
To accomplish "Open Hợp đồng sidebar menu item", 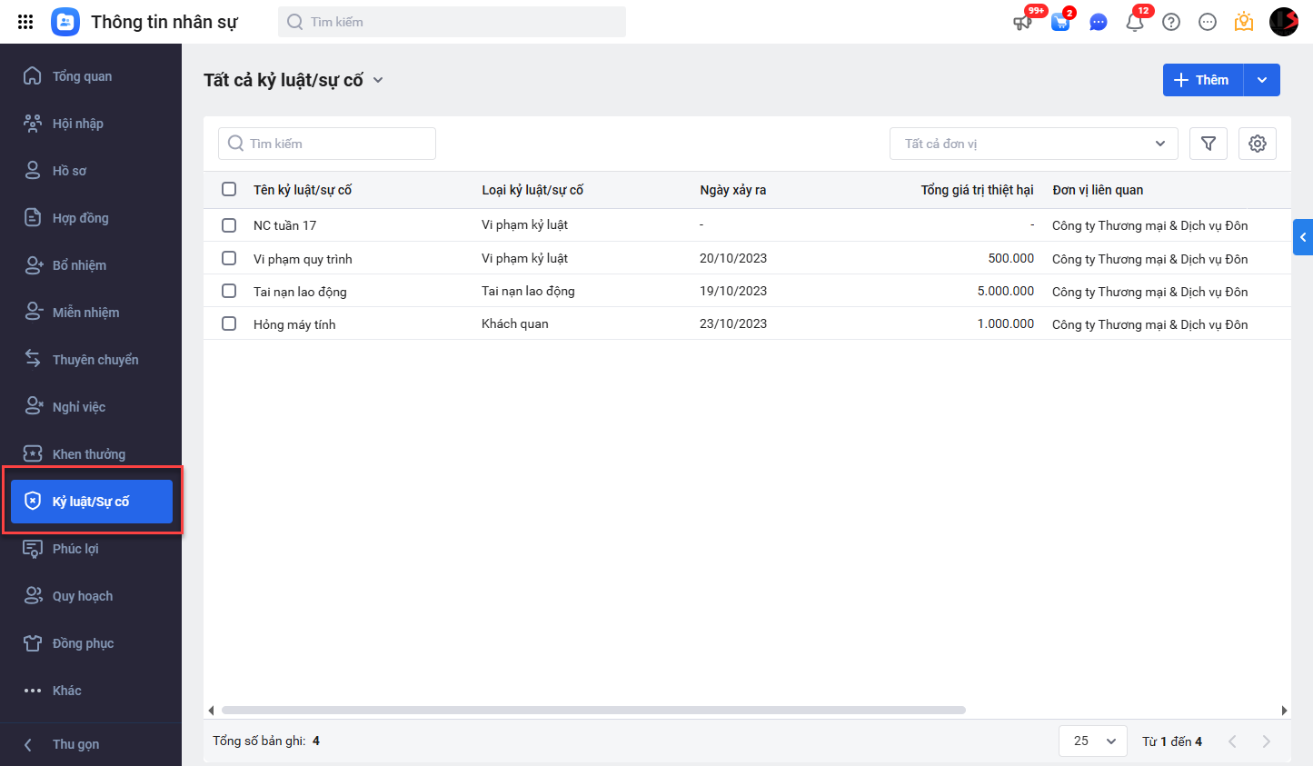I will tap(80, 218).
